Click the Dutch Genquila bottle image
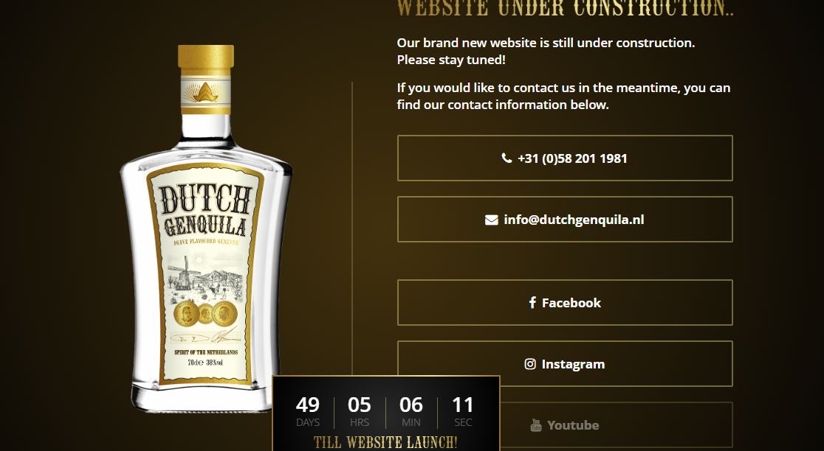This screenshot has height=451, width=824. click(x=206, y=228)
